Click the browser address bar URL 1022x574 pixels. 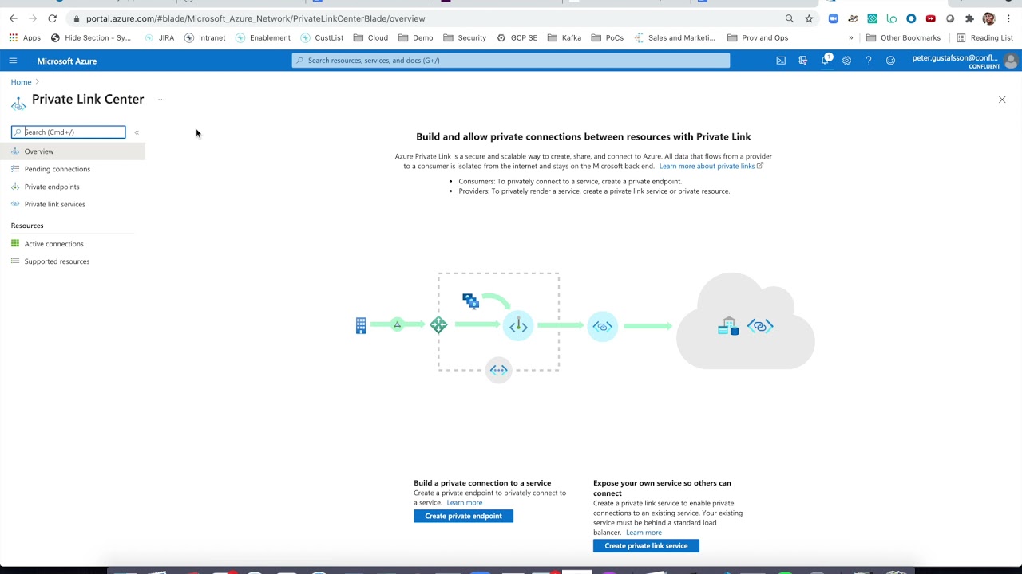pos(255,18)
